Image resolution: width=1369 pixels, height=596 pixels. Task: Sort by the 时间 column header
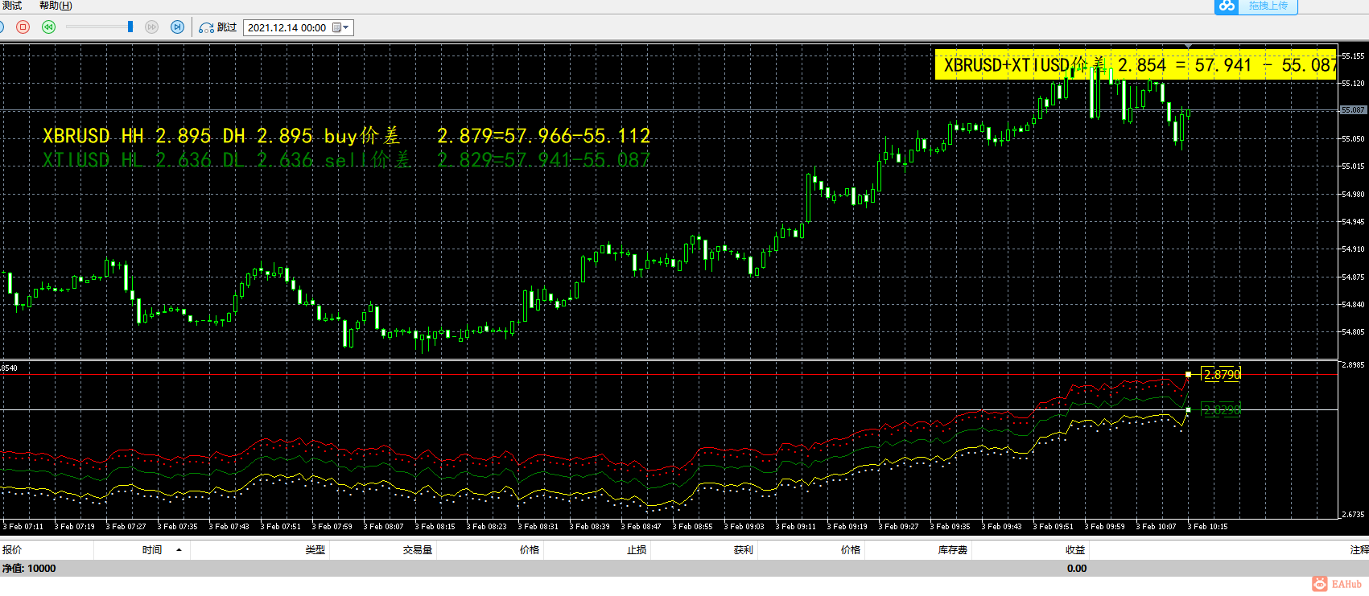pyautogui.click(x=152, y=550)
